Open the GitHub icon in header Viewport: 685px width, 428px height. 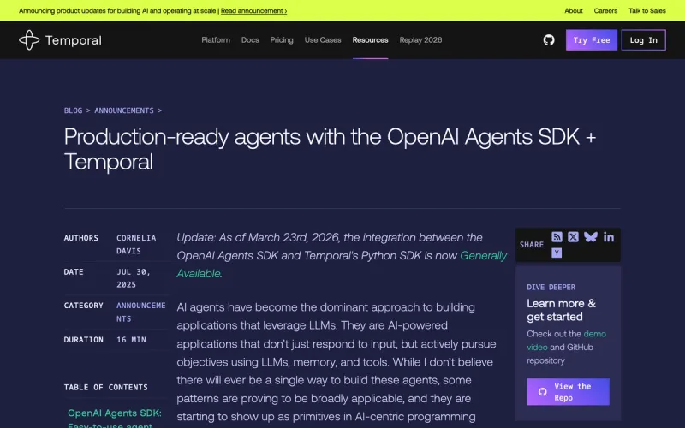(549, 39)
